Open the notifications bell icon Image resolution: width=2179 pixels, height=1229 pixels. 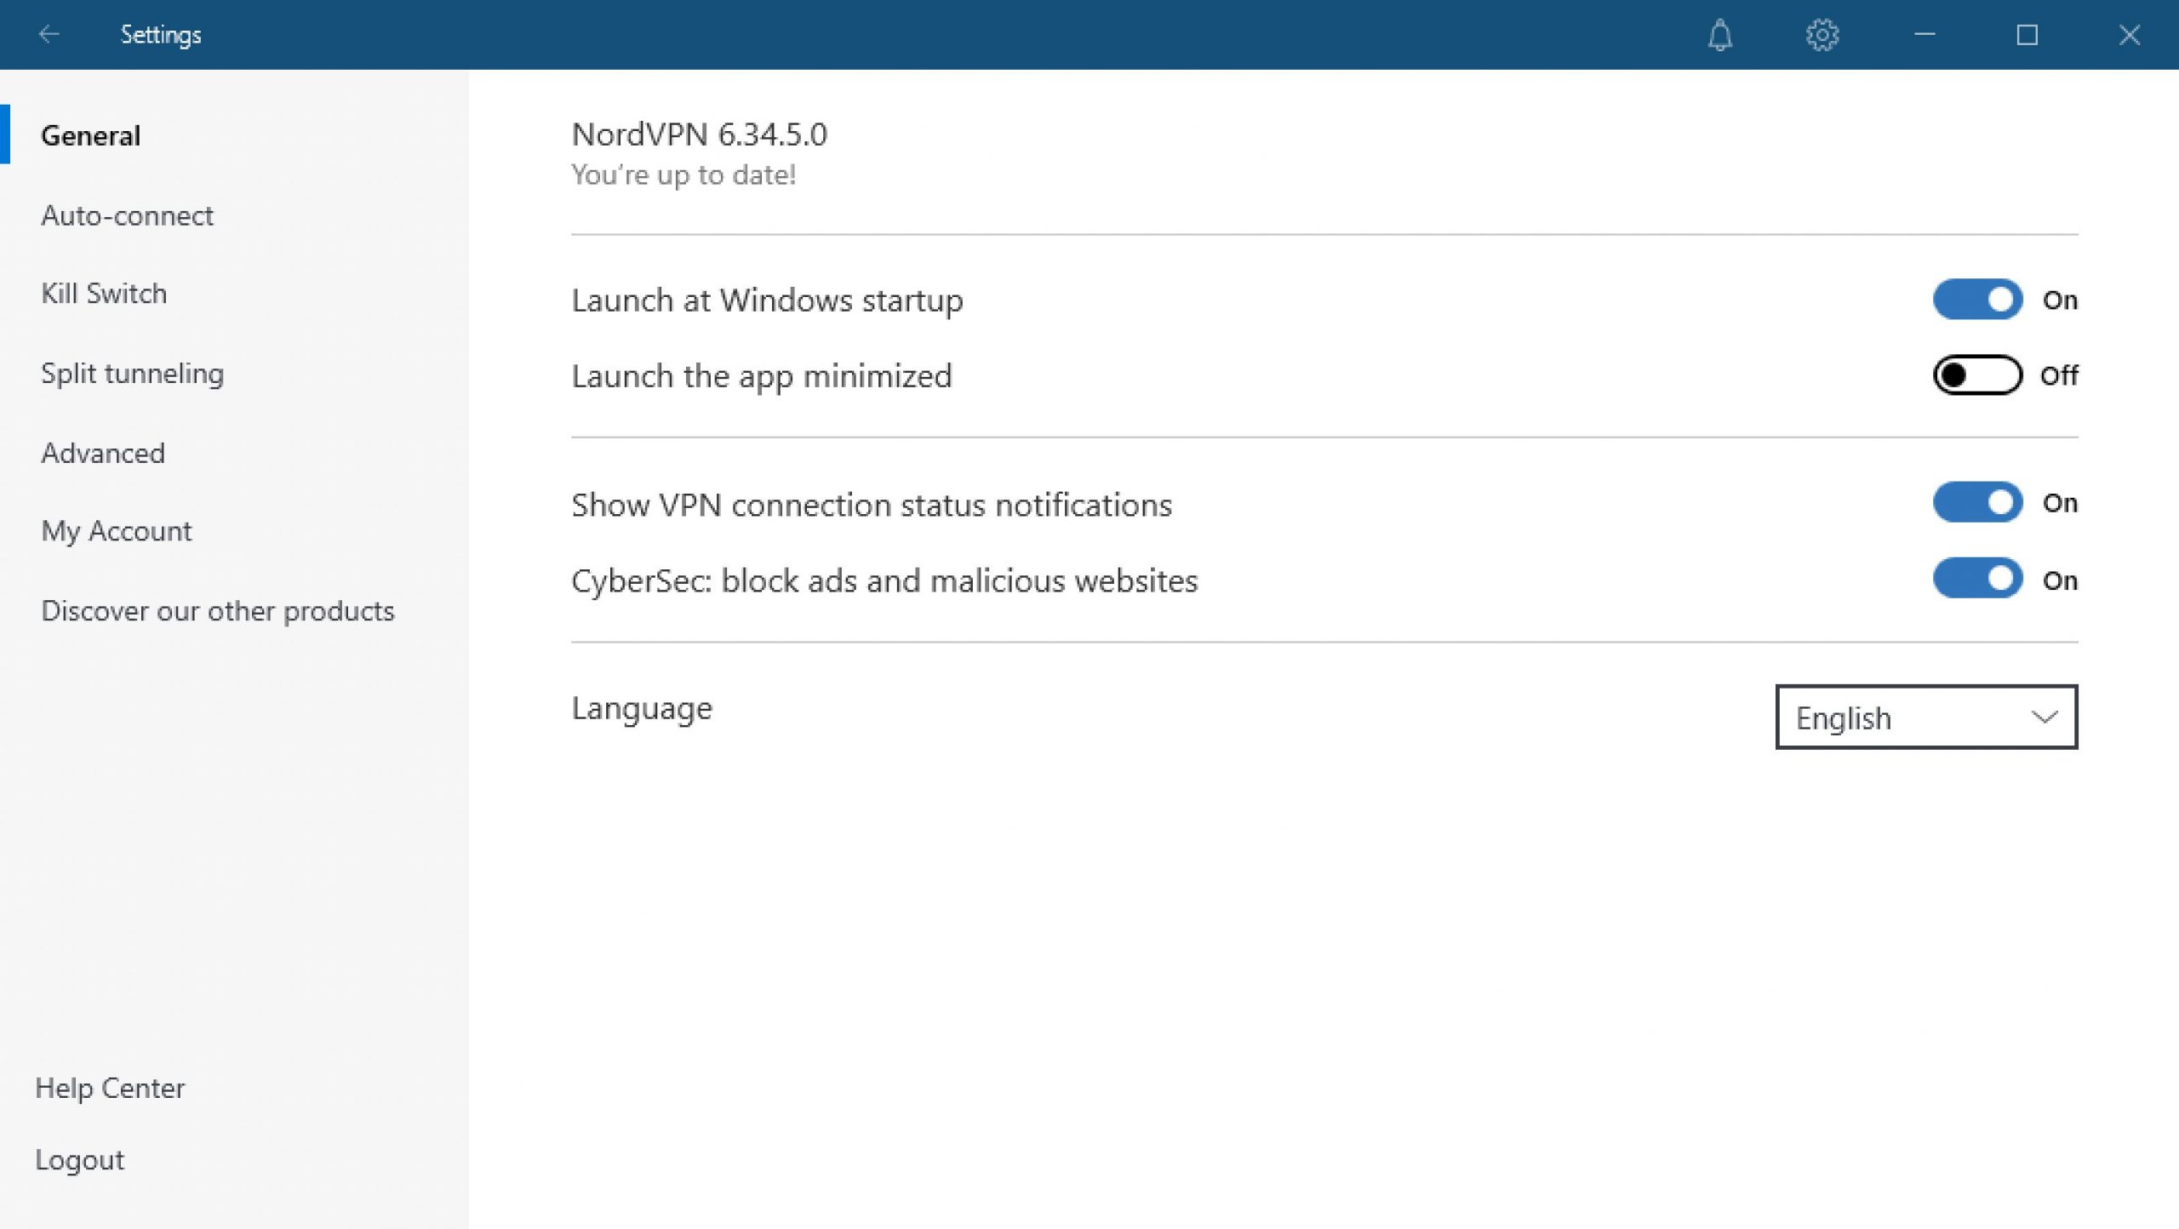click(x=1720, y=35)
